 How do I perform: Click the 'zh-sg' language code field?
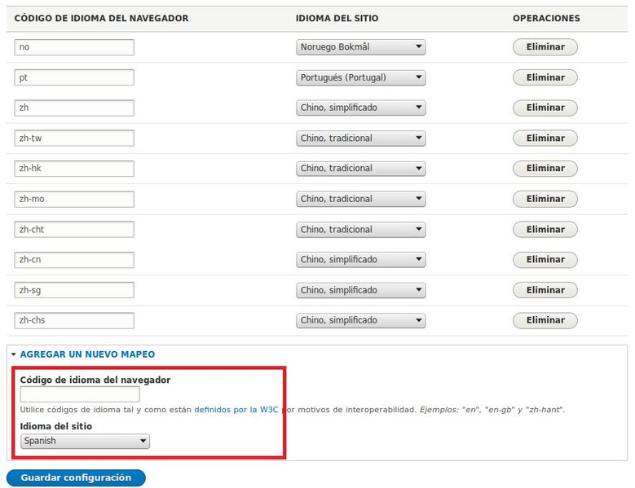tap(74, 290)
